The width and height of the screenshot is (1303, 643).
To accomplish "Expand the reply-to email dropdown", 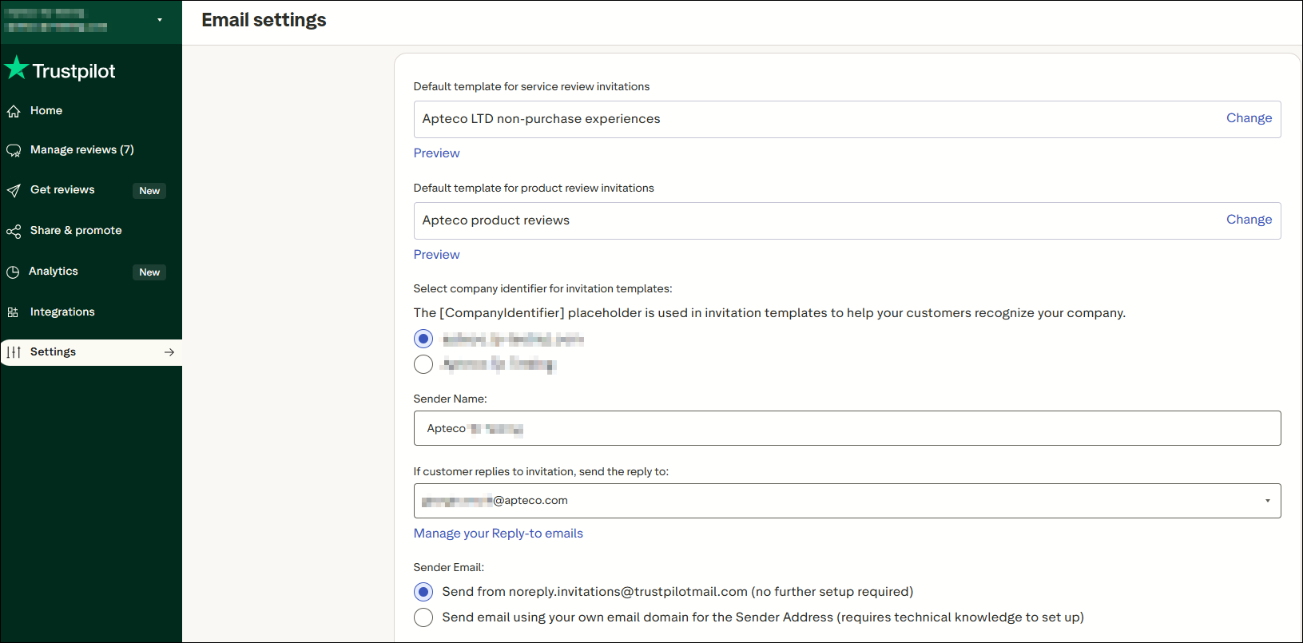I will (1267, 501).
